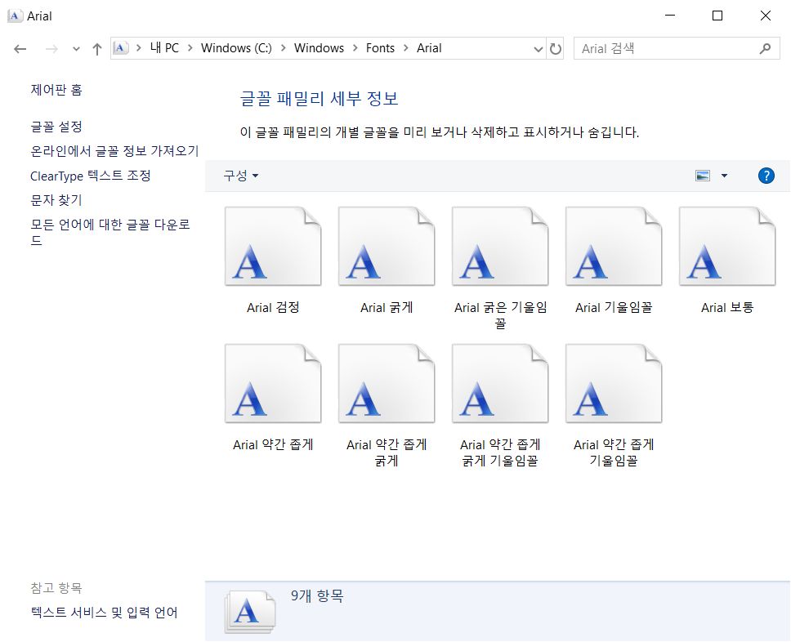Viewport: 791px width, 642px height.
Task: Close the Arial fonts window
Action: pos(766,16)
